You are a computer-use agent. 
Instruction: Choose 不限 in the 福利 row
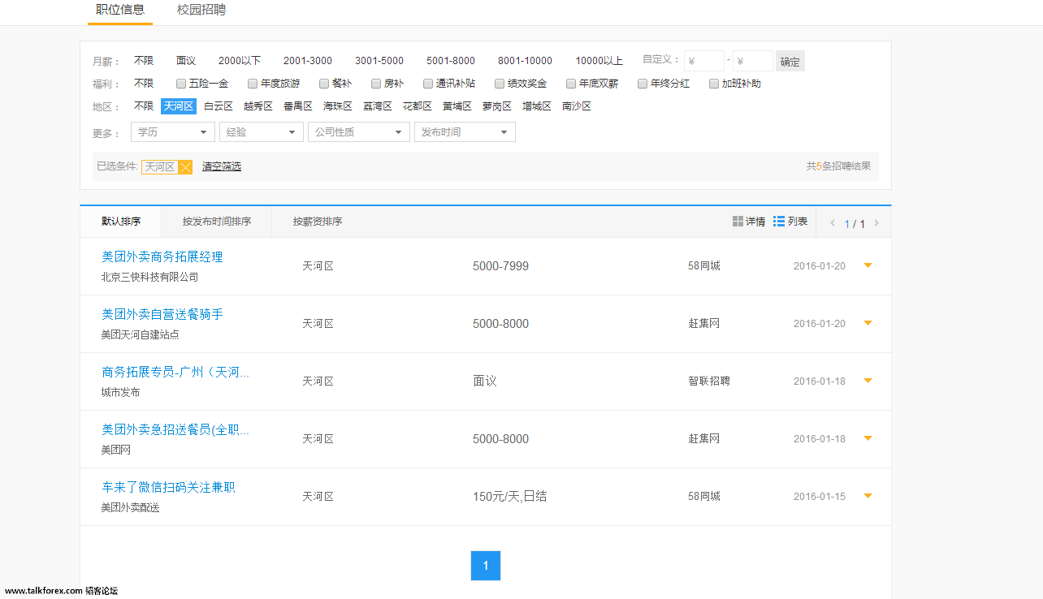tap(144, 84)
